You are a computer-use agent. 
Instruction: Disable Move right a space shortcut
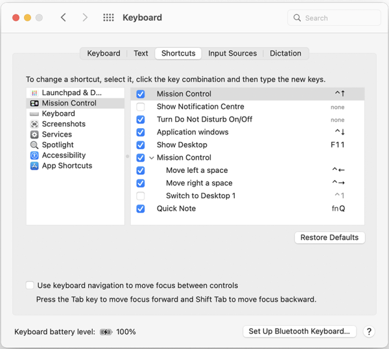point(141,183)
